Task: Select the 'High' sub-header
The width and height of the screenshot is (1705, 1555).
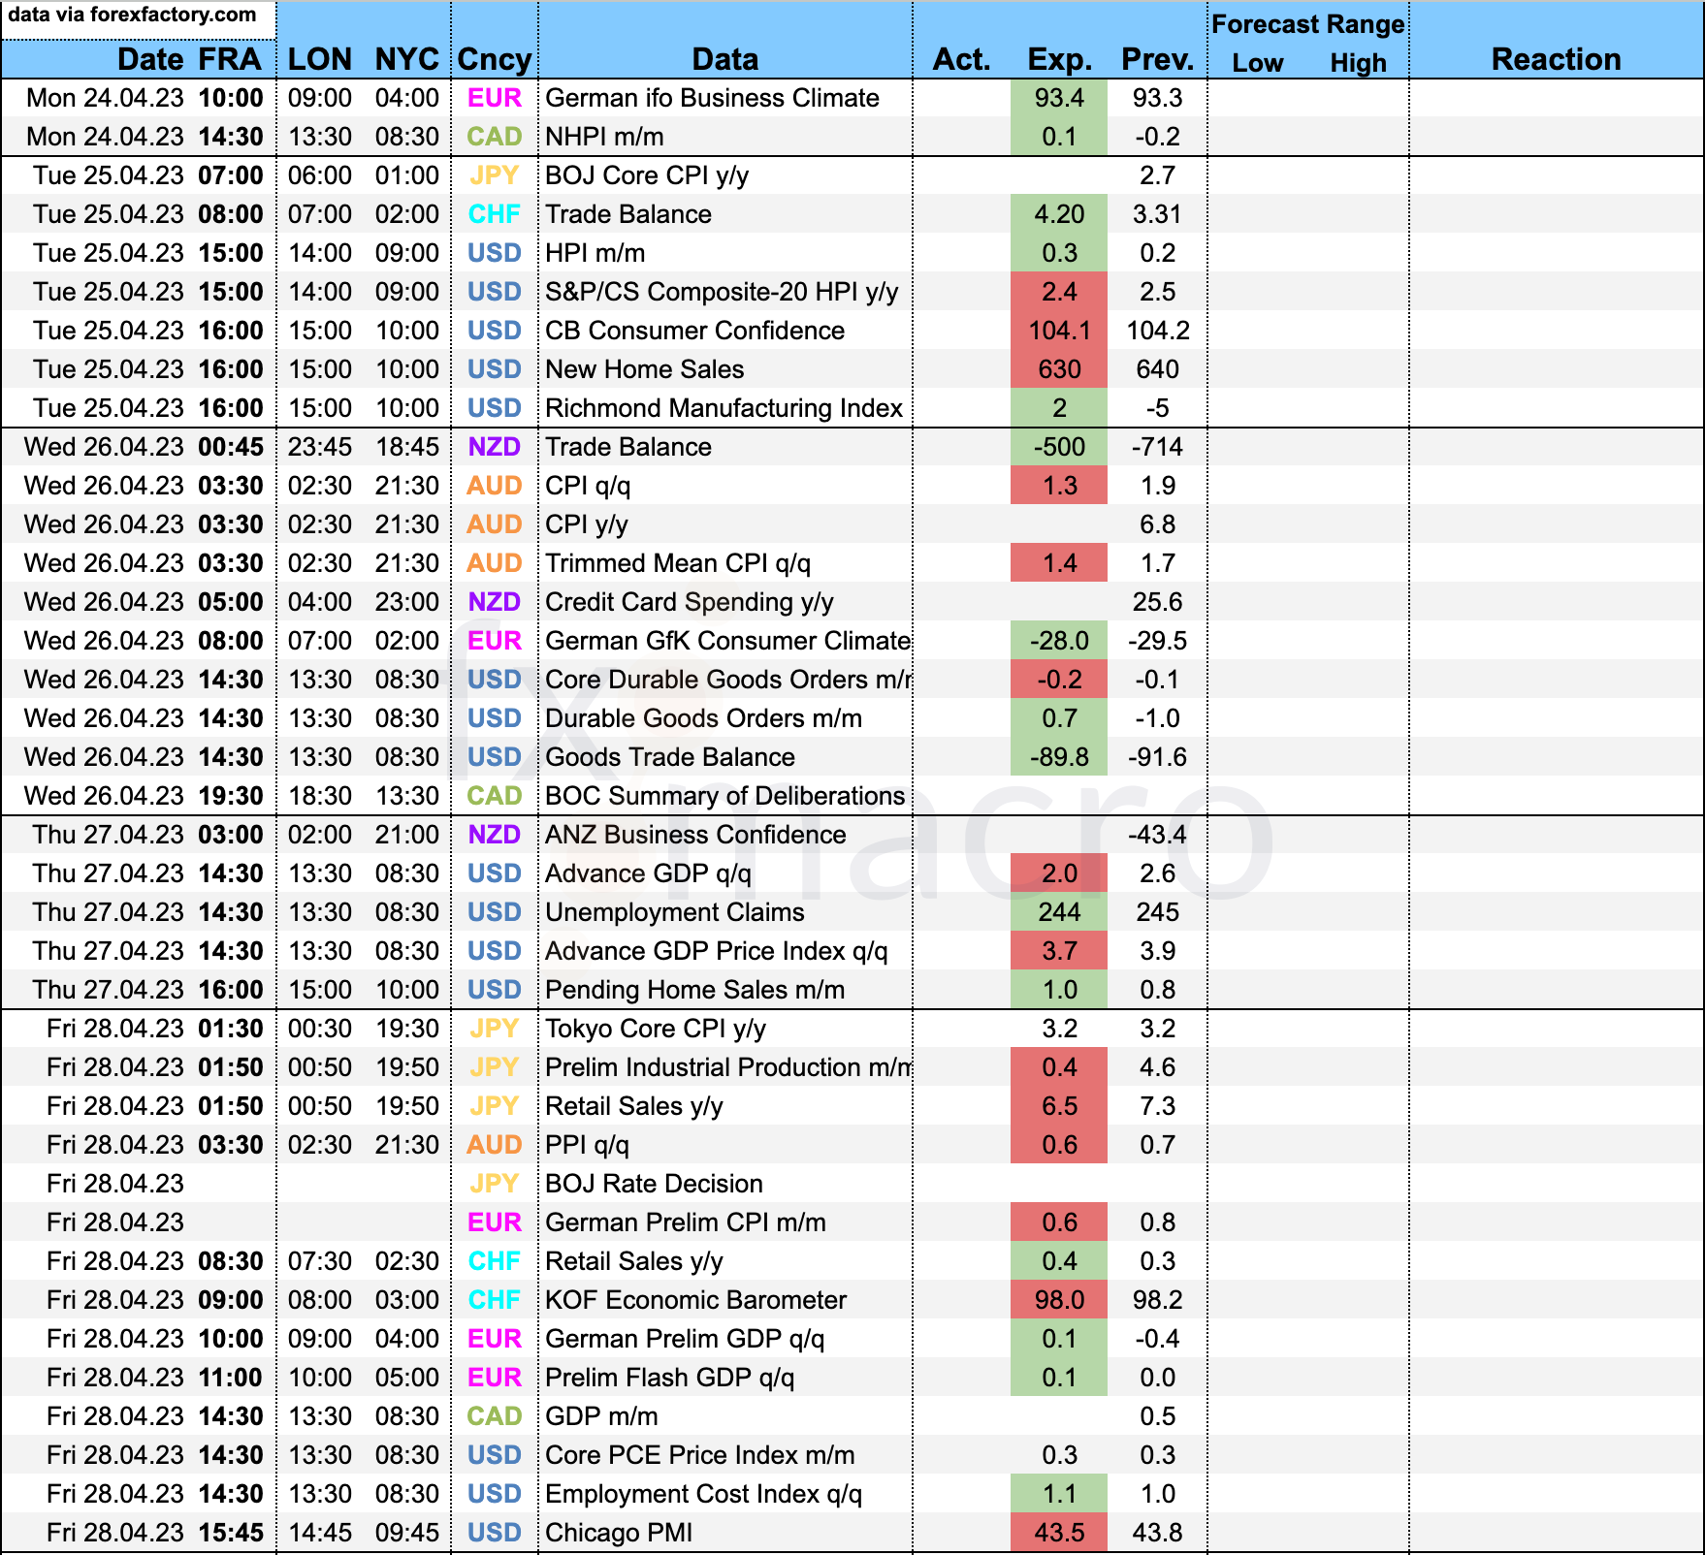Action: (1359, 63)
